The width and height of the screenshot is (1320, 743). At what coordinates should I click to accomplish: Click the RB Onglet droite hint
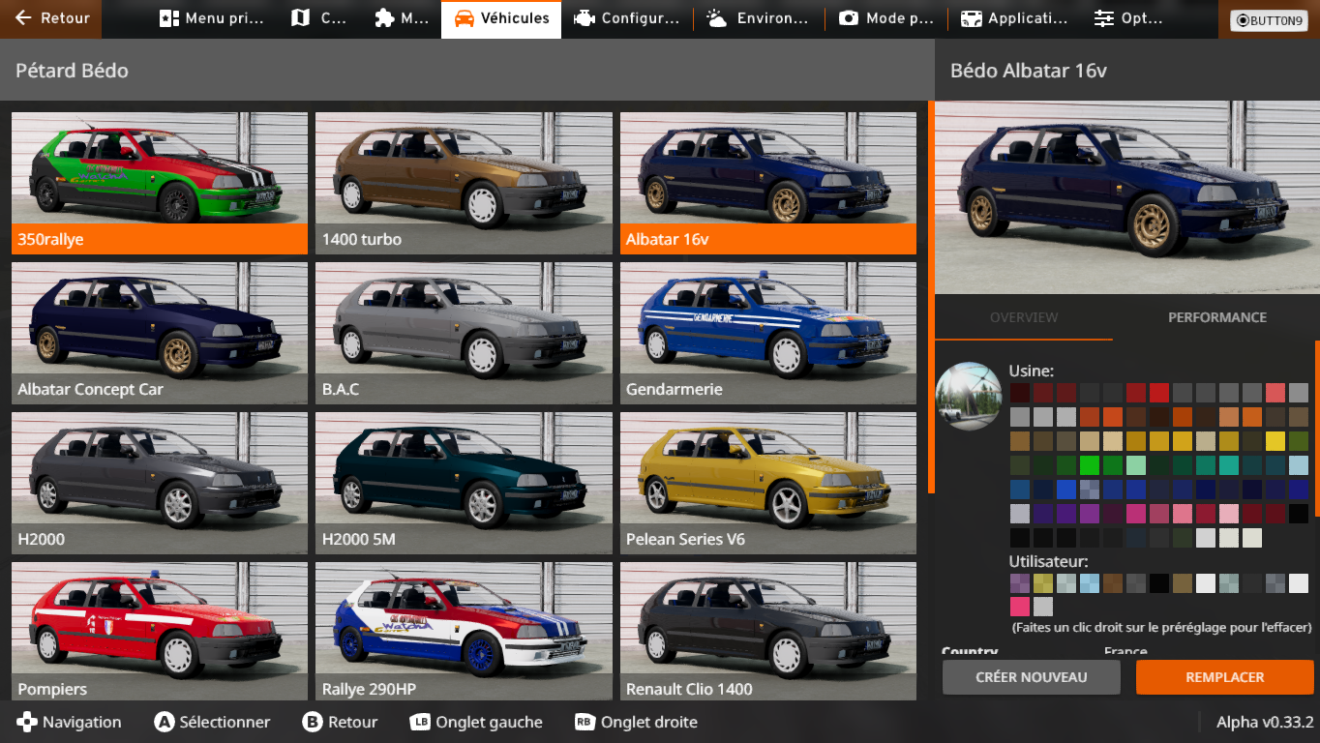(x=636, y=722)
